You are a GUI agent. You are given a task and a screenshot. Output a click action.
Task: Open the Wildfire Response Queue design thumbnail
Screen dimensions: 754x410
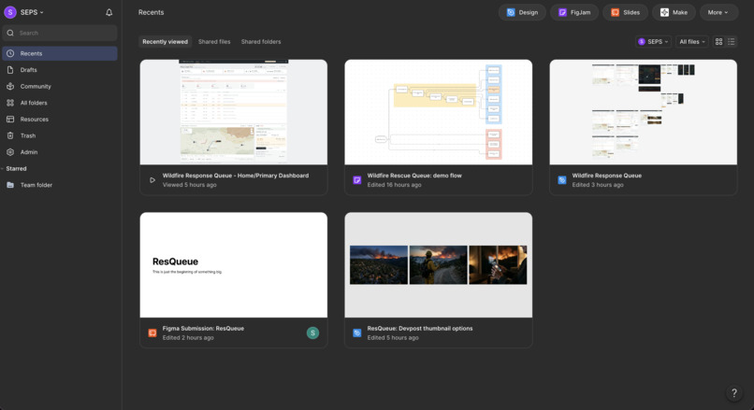tap(644, 112)
